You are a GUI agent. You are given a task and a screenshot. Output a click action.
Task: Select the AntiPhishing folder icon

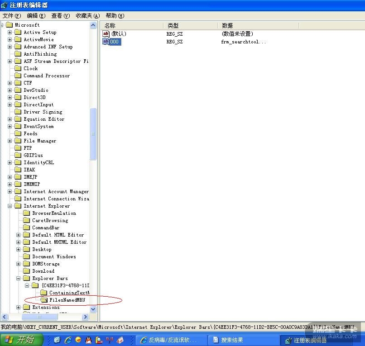pyautogui.click(x=18, y=54)
